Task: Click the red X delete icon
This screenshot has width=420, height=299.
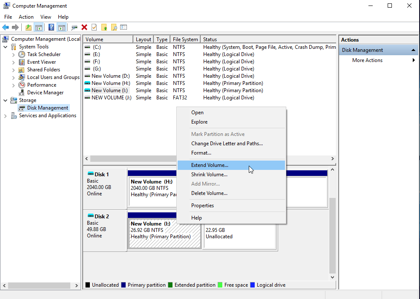Action: [84, 27]
